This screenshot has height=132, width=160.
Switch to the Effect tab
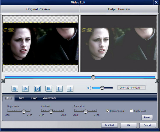[8, 98]
